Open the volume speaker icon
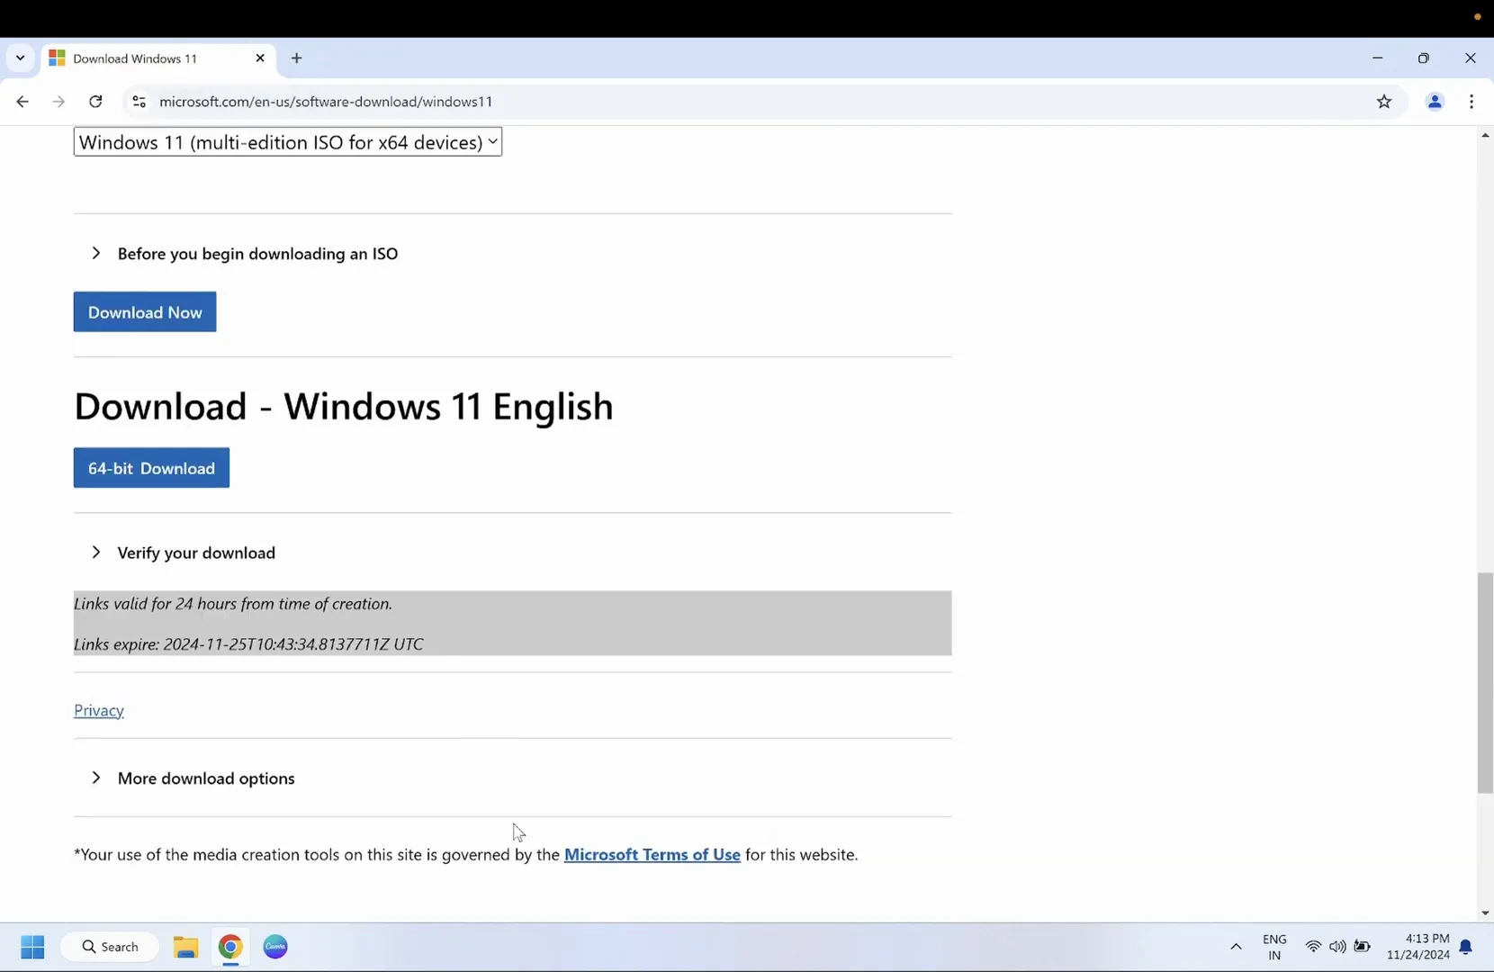 [1337, 947]
